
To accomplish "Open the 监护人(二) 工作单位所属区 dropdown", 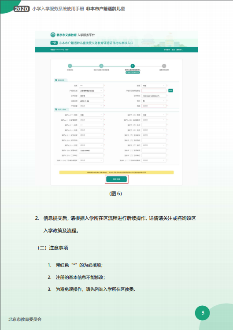I will tap(154, 160).
